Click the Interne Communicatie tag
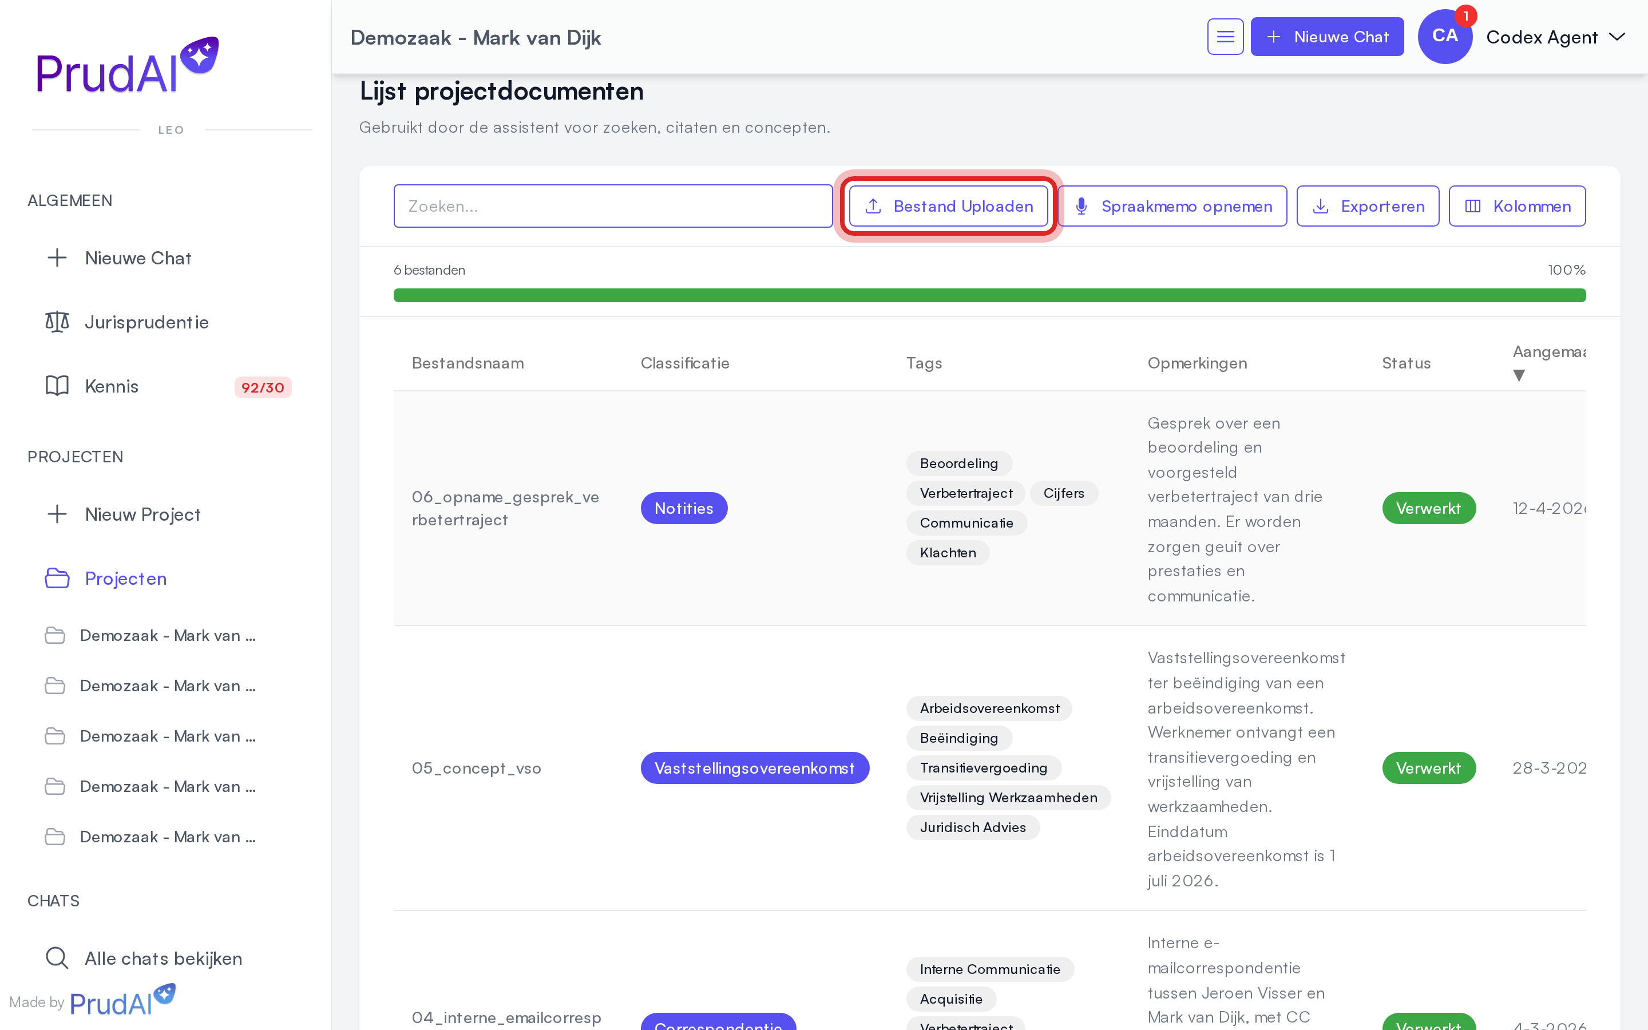The width and height of the screenshot is (1648, 1030). (x=990, y=969)
